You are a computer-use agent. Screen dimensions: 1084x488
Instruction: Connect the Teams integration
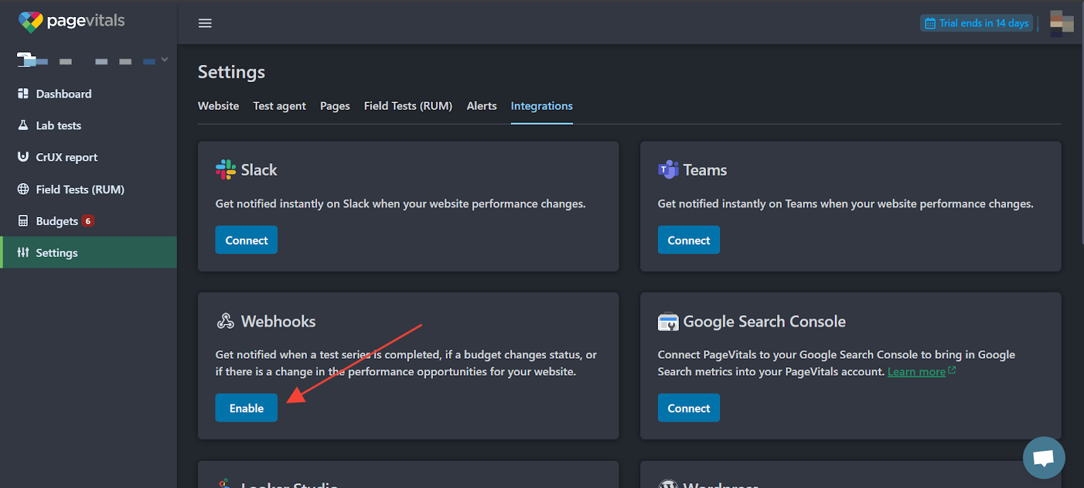pos(688,240)
